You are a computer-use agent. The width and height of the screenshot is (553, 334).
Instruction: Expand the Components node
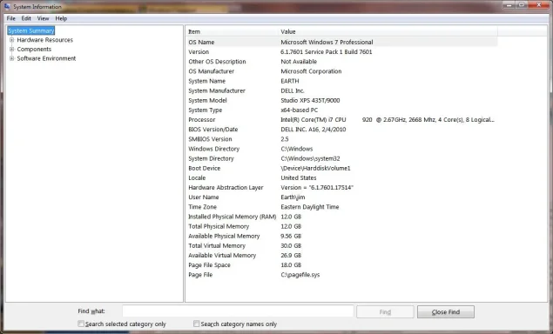pyautogui.click(x=11, y=49)
